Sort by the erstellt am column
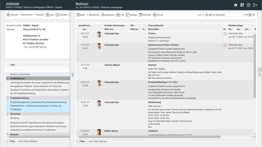 (x=85, y=25)
